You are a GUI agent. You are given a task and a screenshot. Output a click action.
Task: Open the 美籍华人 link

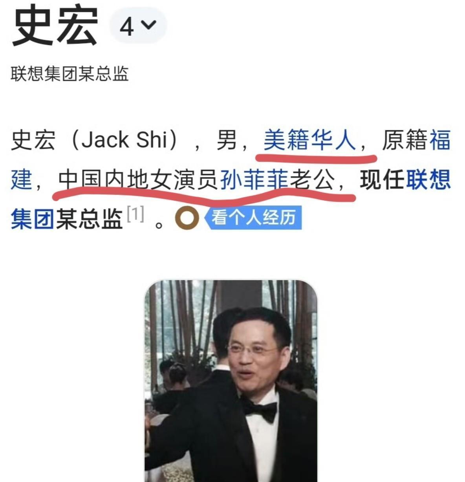(309, 140)
